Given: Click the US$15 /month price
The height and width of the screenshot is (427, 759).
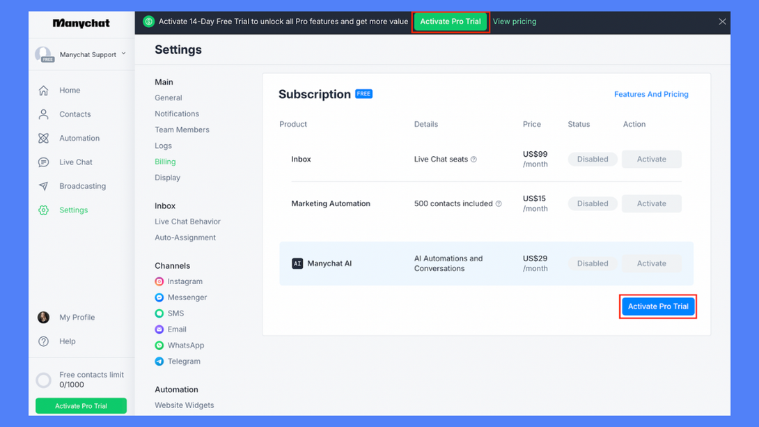Looking at the screenshot, I should (x=535, y=204).
